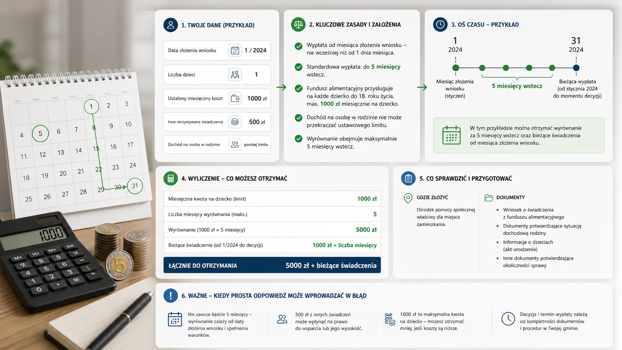Click the "6. WAŻNE – KIEDY PROSTA ODPOWIEDŹ" heading
622x350 pixels.
point(274,296)
